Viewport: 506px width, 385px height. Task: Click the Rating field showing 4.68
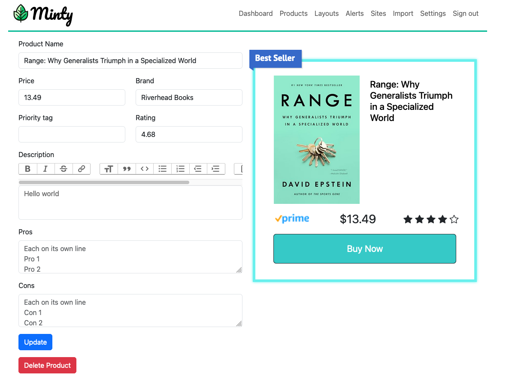189,134
